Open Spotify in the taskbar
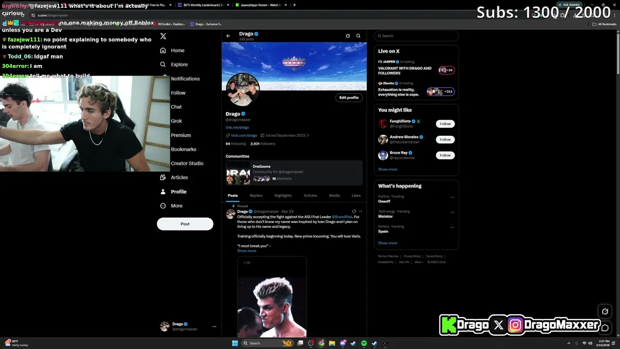The image size is (620, 349). tap(364, 343)
